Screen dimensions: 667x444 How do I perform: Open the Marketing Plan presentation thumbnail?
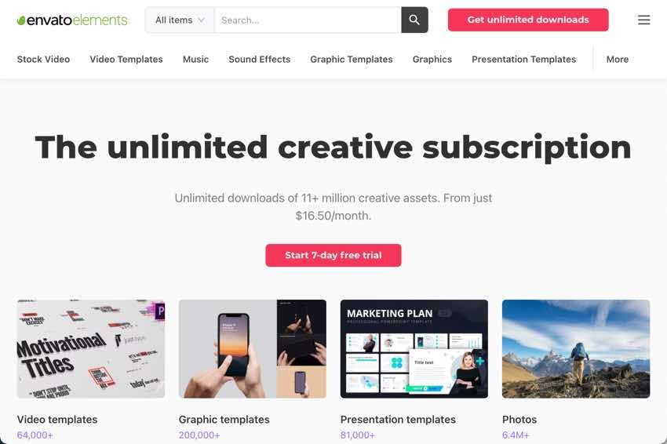click(x=414, y=349)
